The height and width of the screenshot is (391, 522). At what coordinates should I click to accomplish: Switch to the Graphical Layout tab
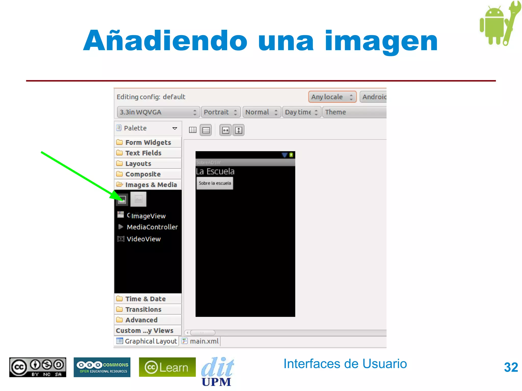pyautogui.click(x=147, y=341)
